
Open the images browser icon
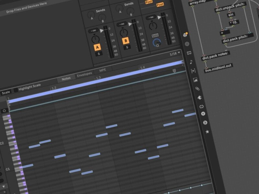click(195, 80)
